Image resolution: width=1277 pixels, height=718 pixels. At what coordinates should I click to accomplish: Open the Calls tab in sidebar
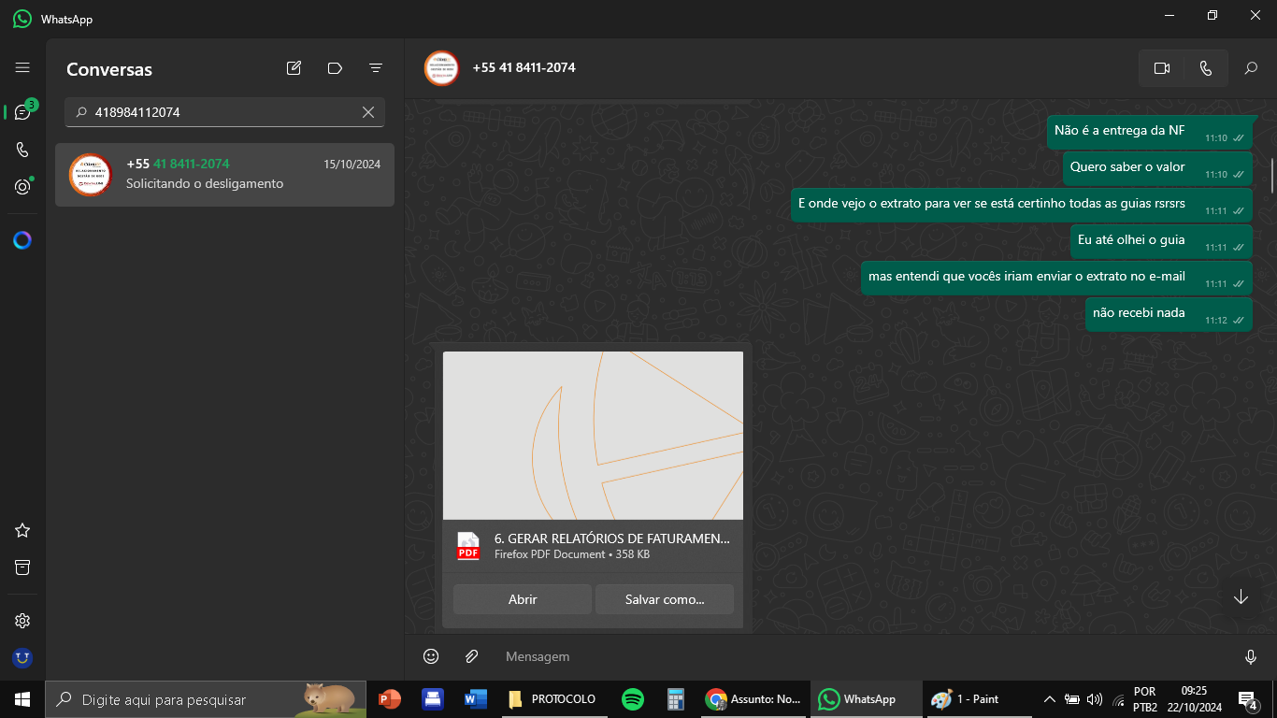tap(22, 150)
